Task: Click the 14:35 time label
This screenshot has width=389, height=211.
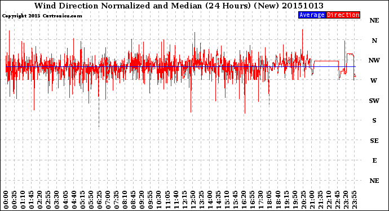Action: 218,200
